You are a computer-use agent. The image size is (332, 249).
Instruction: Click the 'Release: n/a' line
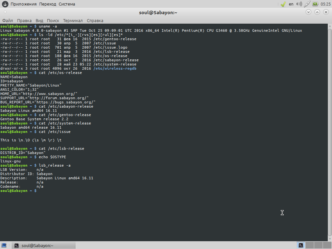coord(22,183)
